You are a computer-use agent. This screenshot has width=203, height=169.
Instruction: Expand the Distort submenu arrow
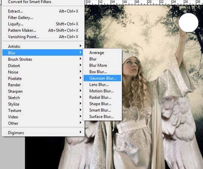click(x=80, y=65)
